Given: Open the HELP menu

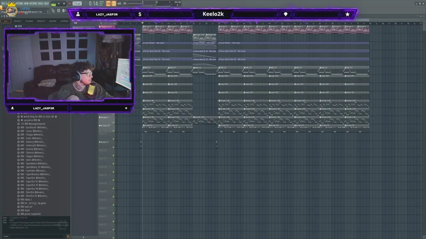Looking at the screenshot, I should pyautogui.click(x=47, y=3).
